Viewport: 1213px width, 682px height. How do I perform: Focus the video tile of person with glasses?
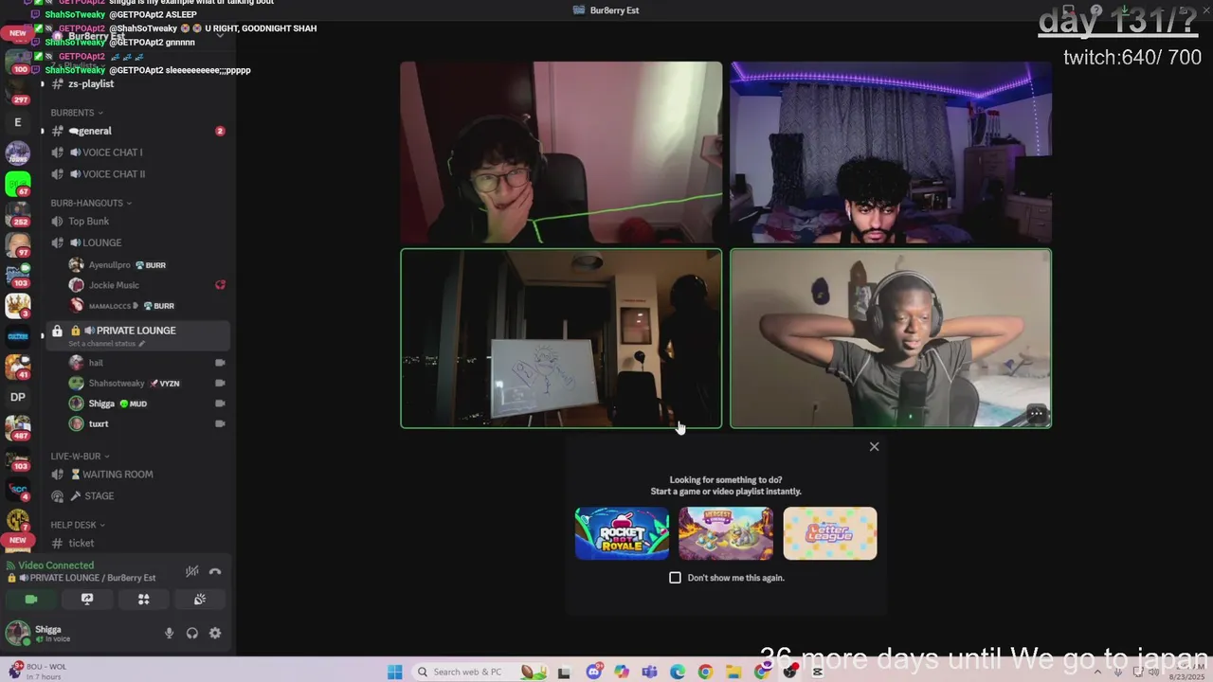(561, 153)
